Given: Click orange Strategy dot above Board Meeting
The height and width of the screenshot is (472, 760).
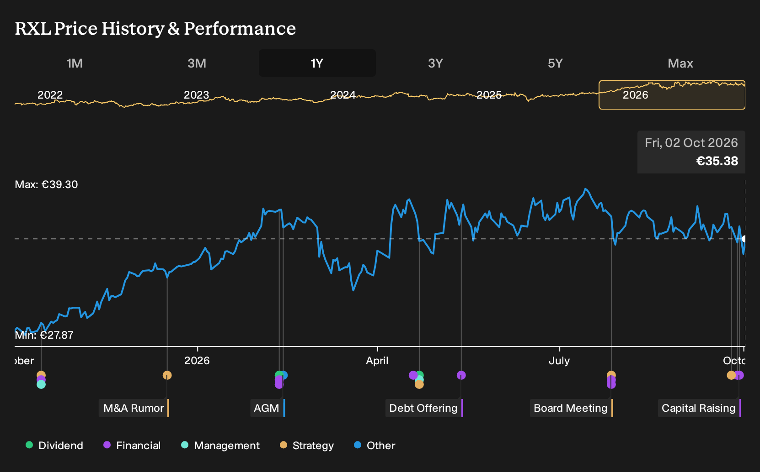Looking at the screenshot, I should pos(611,375).
